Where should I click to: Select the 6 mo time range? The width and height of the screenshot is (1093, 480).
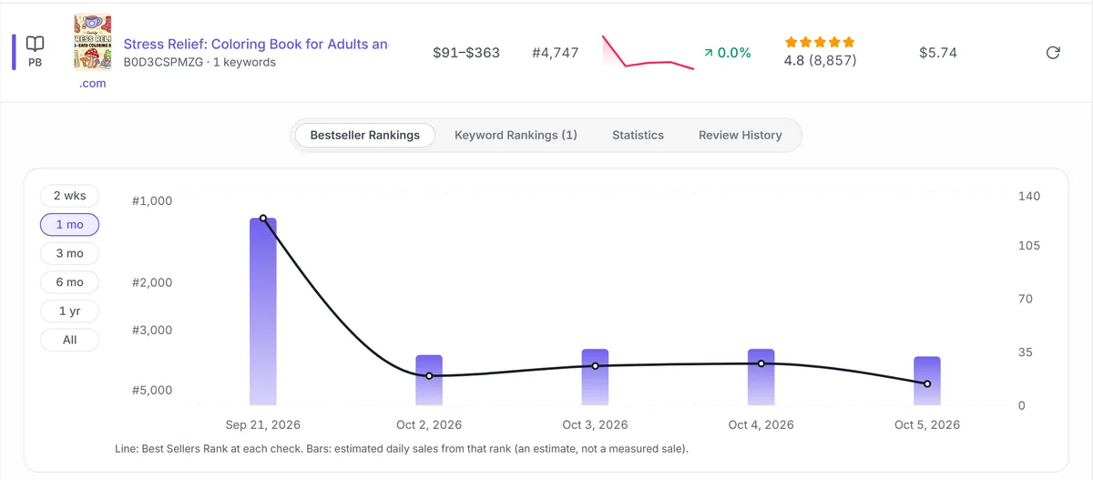(69, 282)
